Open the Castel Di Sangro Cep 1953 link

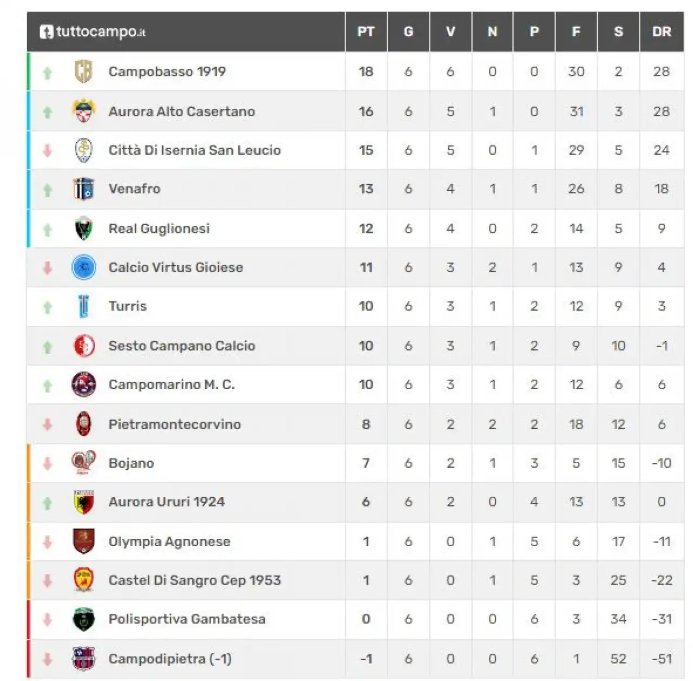194,580
